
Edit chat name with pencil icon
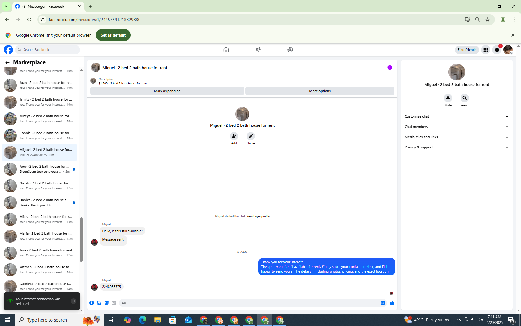click(x=251, y=136)
